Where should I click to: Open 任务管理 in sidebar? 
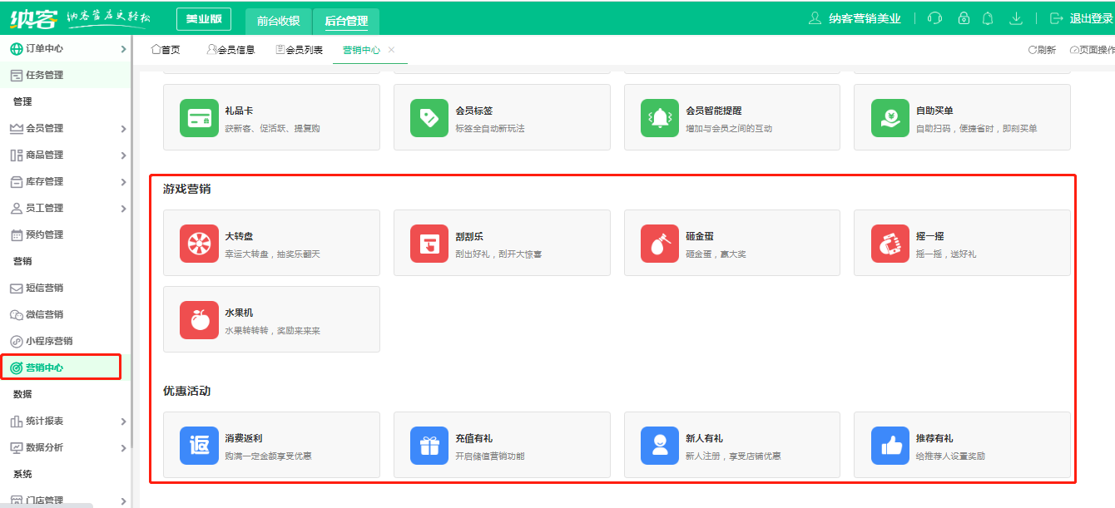(x=66, y=75)
